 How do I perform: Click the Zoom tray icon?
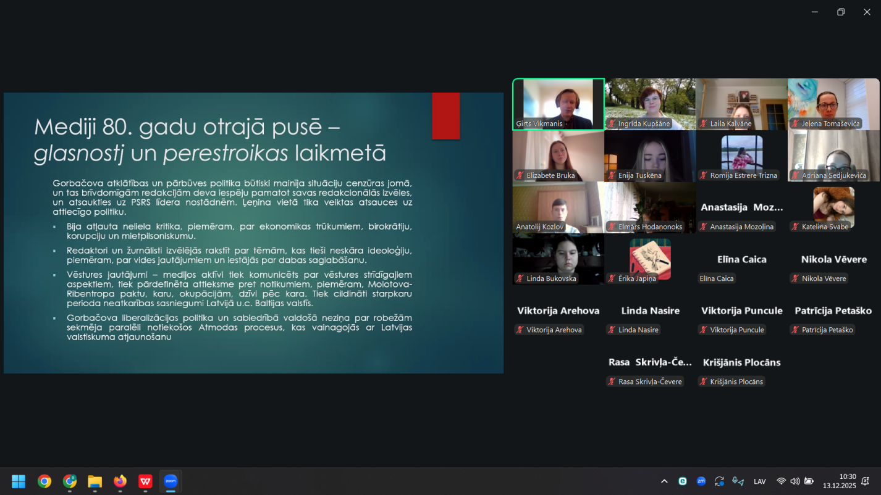[701, 481]
